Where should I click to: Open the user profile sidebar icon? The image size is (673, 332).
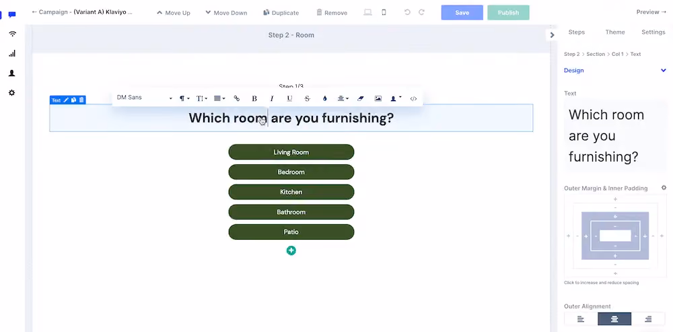click(12, 73)
